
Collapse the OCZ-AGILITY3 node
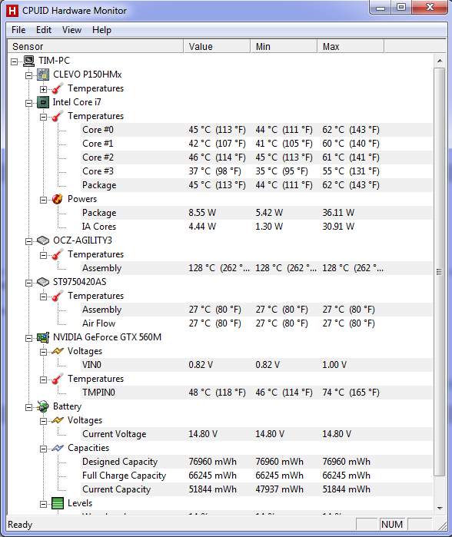click(x=28, y=241)
